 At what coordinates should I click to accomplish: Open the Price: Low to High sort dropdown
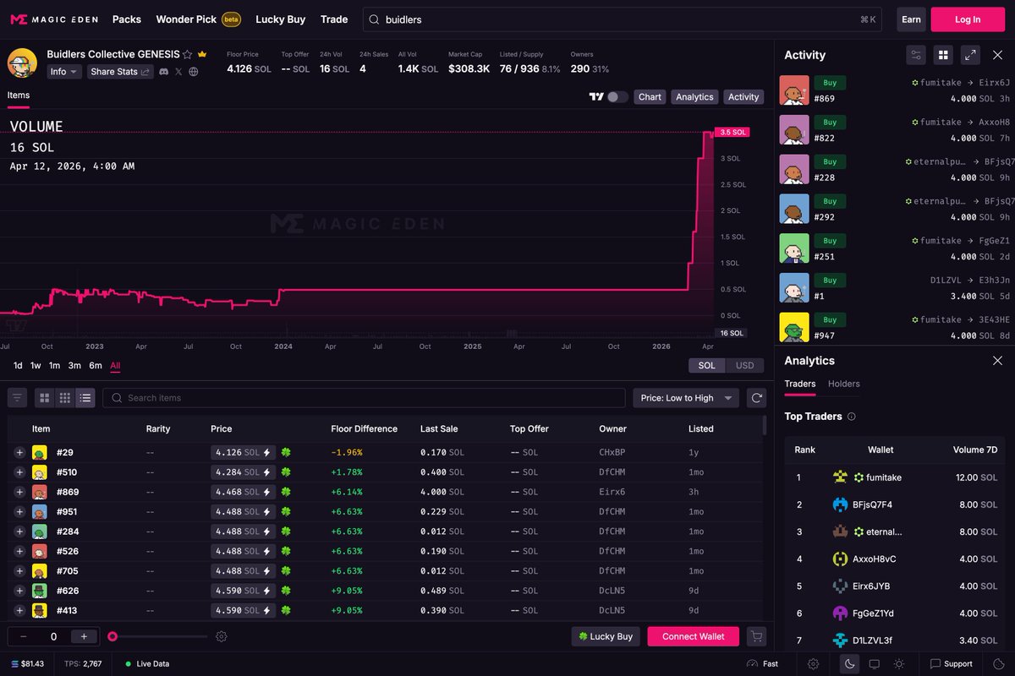click(686, 398)
